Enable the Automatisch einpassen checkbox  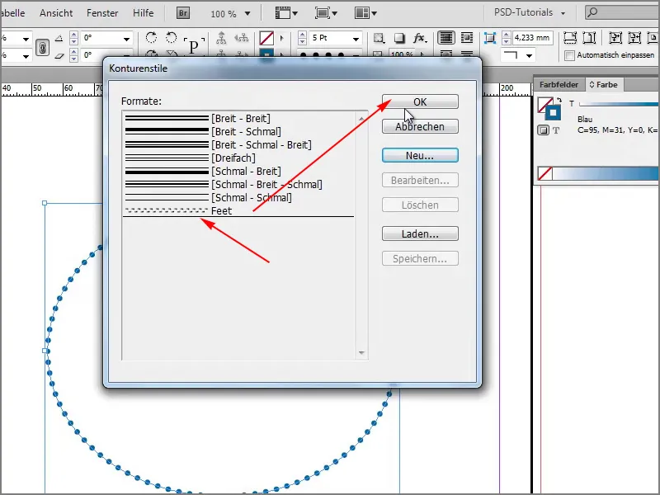tap(568, 54)
